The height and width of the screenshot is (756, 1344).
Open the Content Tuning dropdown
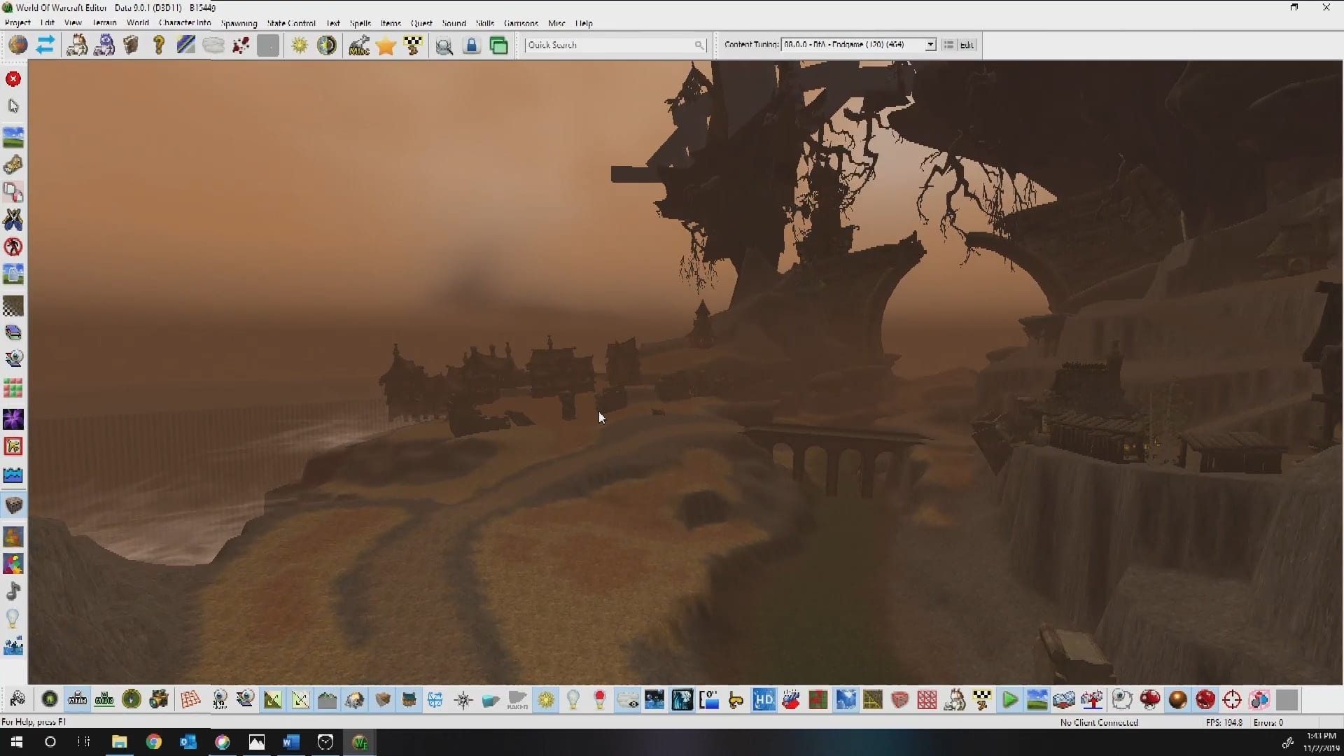[930, 45]
